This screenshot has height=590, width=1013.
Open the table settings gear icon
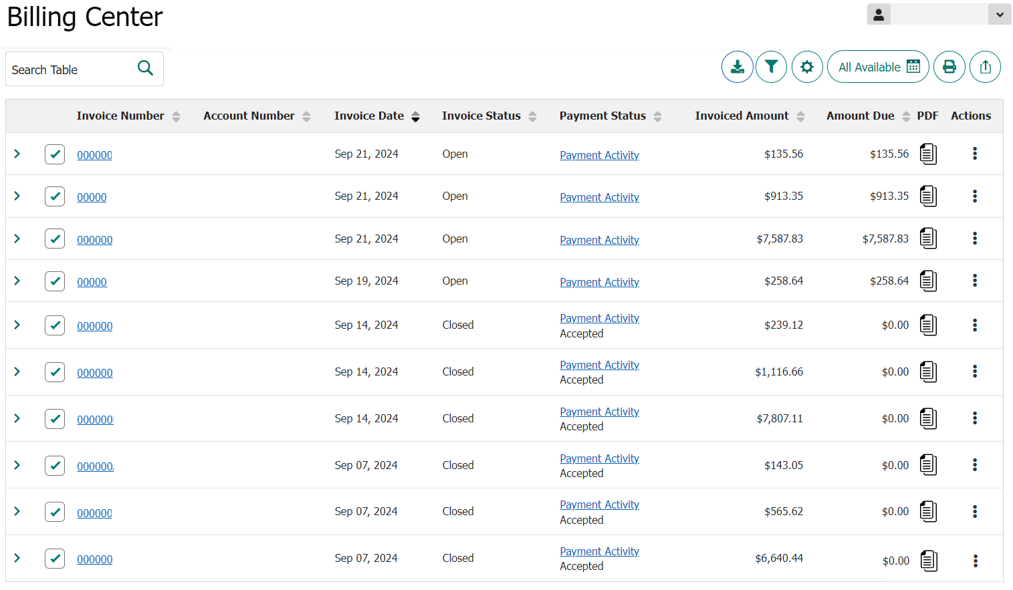(807, 67)
